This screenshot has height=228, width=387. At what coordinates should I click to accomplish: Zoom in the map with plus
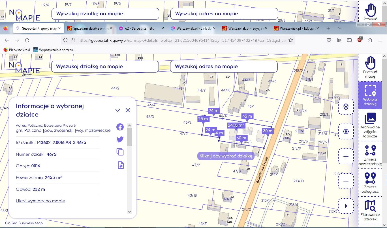(x=346, y=156)
